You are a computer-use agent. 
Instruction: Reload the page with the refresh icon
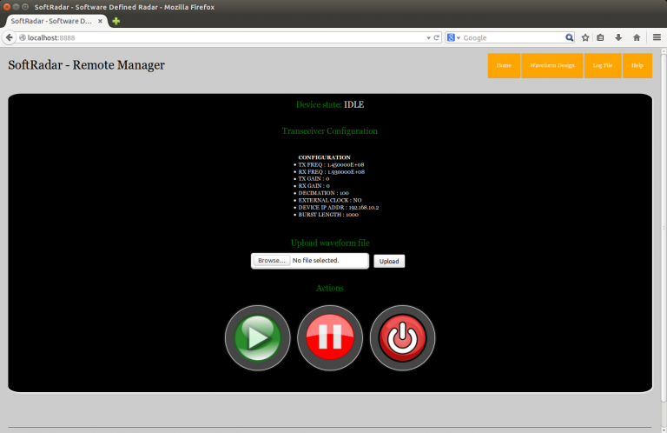[437, 37]
